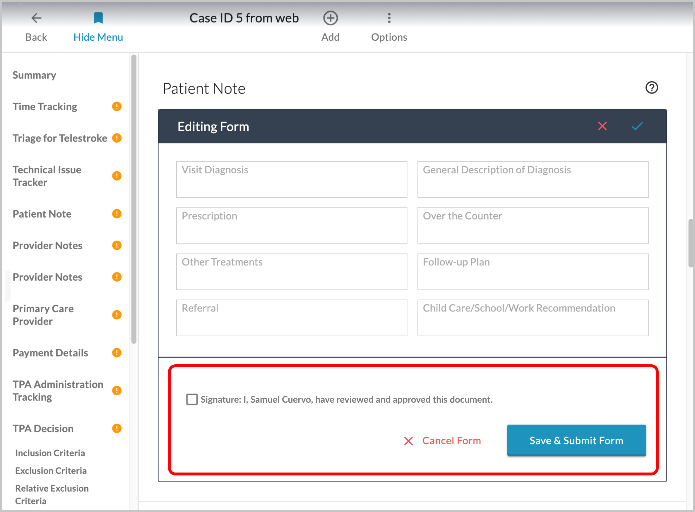Open Time Tracking section

point(45,107)
